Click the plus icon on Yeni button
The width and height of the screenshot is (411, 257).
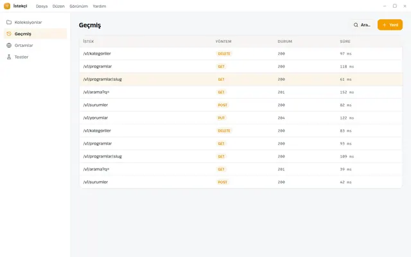click(x=384, y=25)
